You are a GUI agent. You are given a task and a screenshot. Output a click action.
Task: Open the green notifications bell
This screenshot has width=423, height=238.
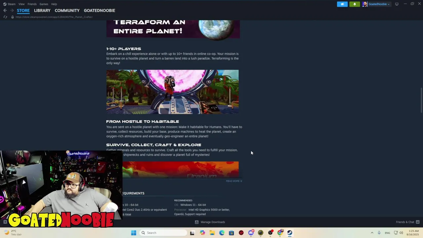click(355, 4)
